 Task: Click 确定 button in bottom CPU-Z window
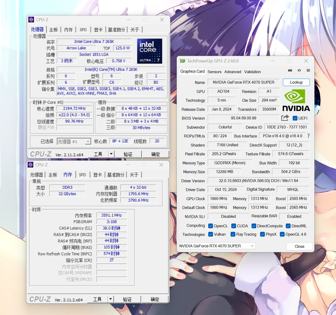click(x=155, y=299)
